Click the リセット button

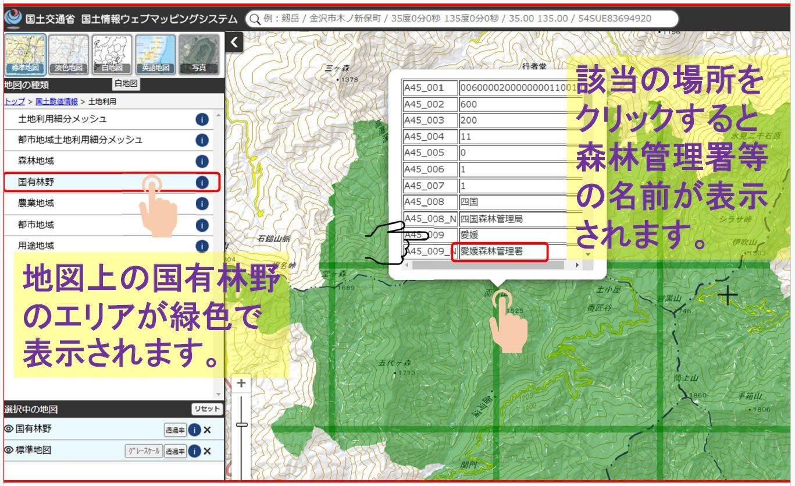coord(207,409)
